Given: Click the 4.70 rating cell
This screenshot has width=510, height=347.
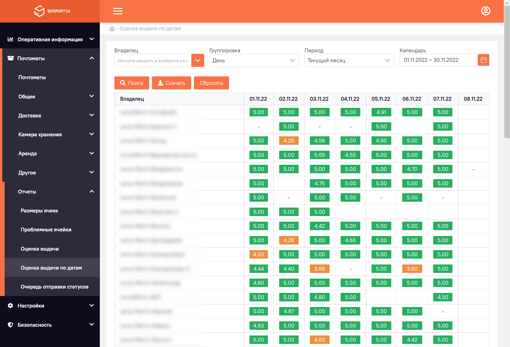Looking at the screenshot, I should point(412,169).
